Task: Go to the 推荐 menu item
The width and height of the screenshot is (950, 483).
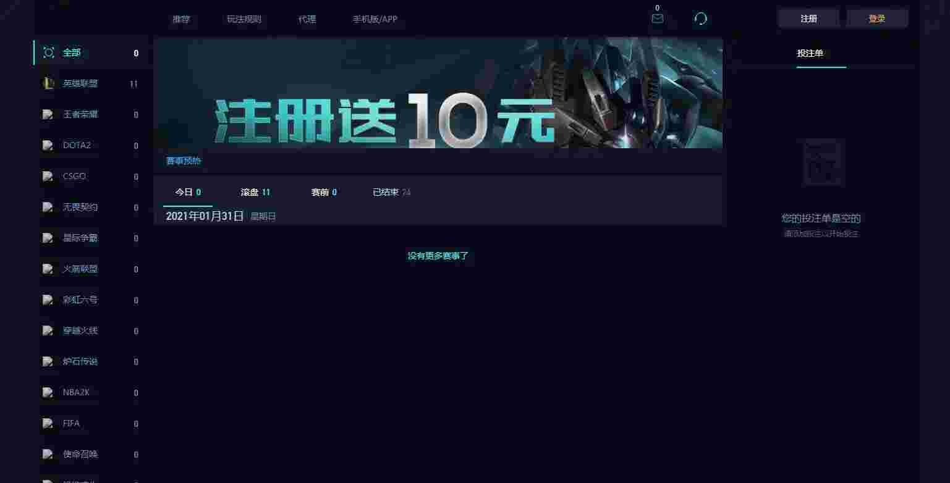Action: [x=181, y=19]
